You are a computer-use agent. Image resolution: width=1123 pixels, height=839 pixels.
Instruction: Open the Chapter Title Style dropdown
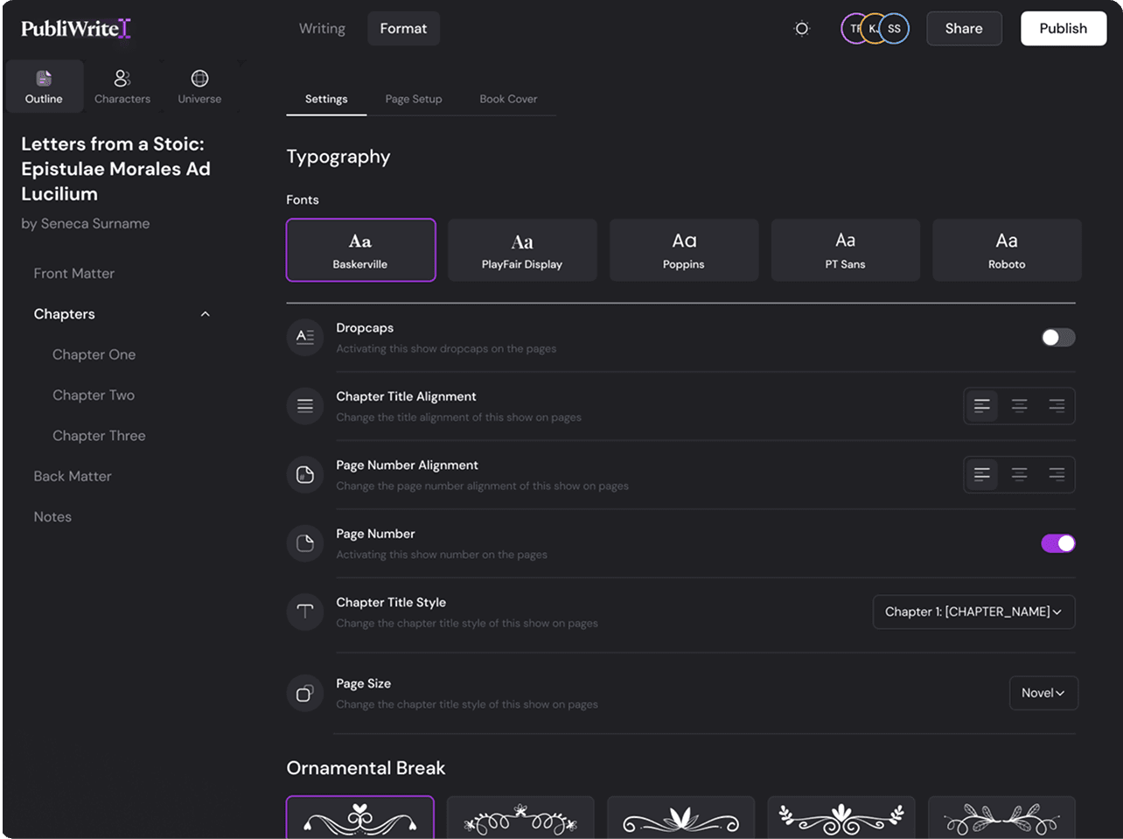(973, 612)
